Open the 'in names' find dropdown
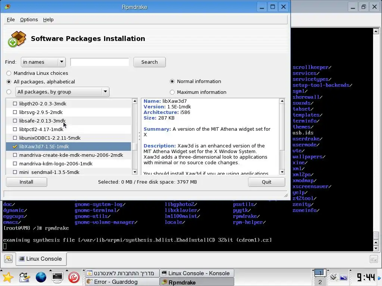Screen dimensions: 382x286 point(43,62)
